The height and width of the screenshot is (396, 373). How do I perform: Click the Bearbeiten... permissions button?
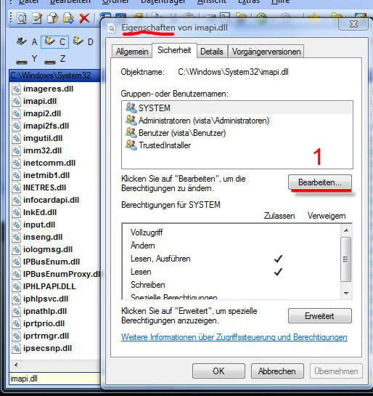click(x=320, y=182)
